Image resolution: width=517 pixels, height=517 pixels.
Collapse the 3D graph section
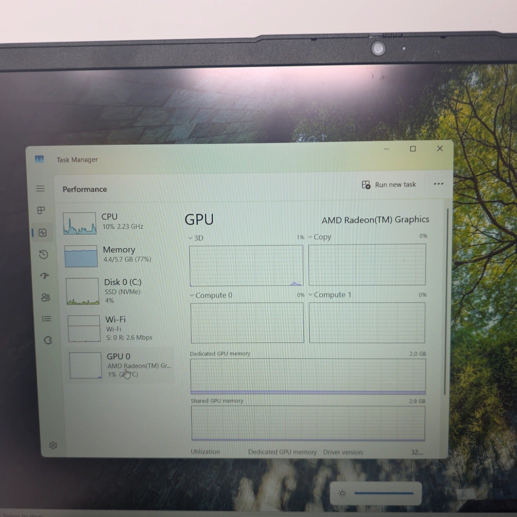pos(190,237)
